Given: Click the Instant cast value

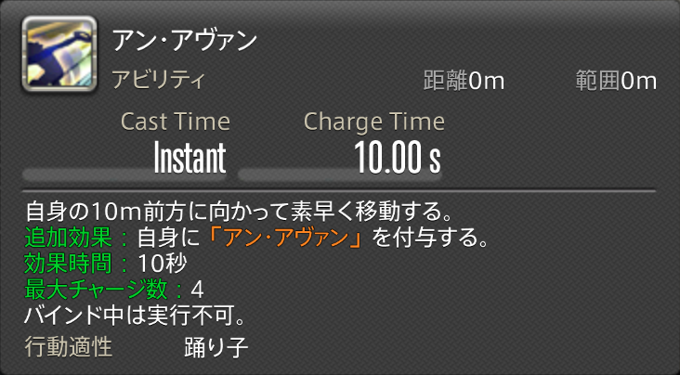Looking at the screenshot, I should [190, 158].
